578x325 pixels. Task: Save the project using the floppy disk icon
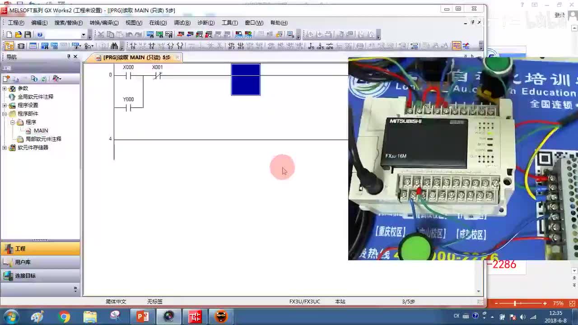point(28,35)
